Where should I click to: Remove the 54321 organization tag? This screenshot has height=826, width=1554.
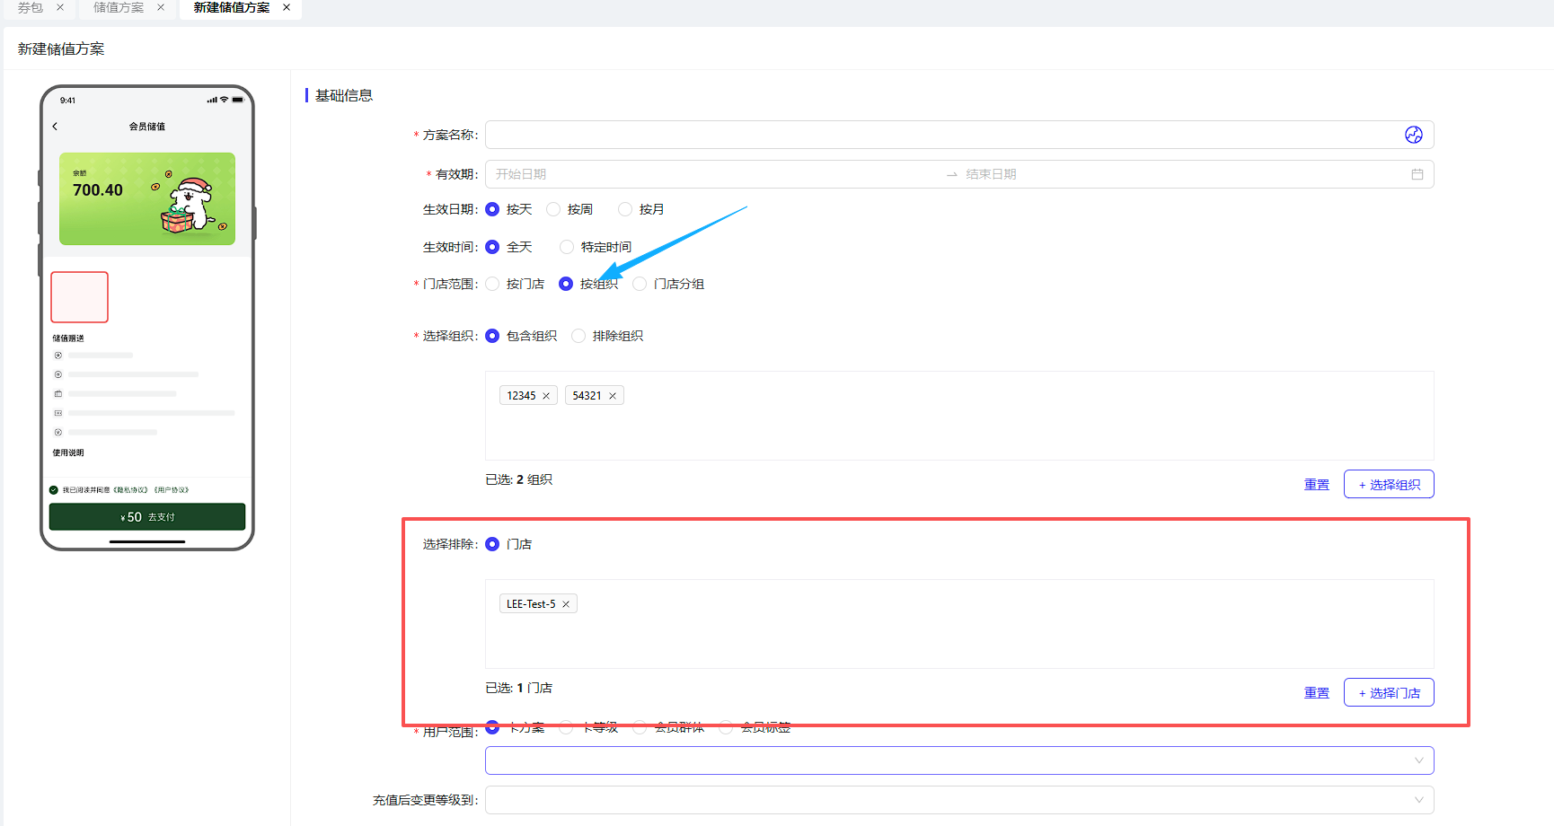click(613, 396)
